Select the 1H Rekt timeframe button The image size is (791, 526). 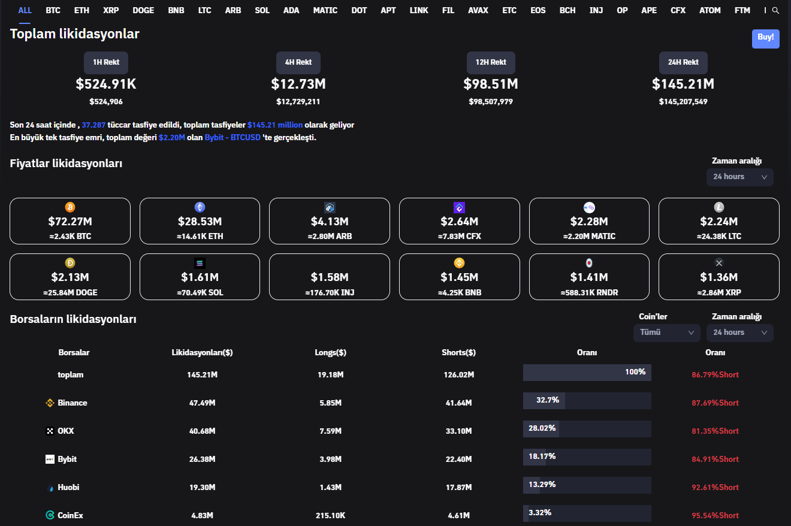tap(106, 63)
